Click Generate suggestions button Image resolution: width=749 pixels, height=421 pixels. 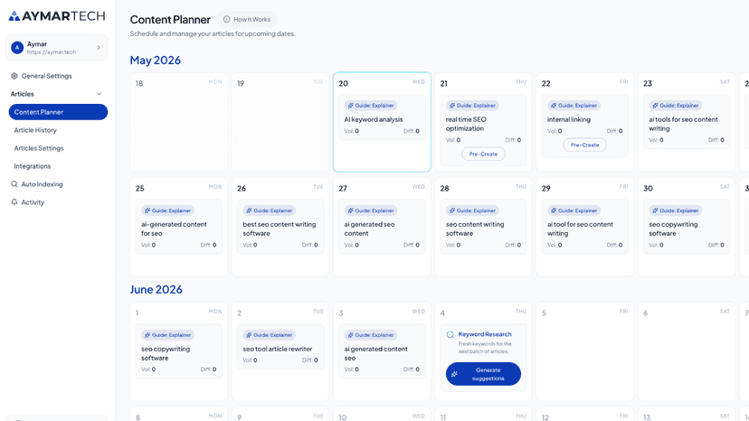tap(483, 374)
